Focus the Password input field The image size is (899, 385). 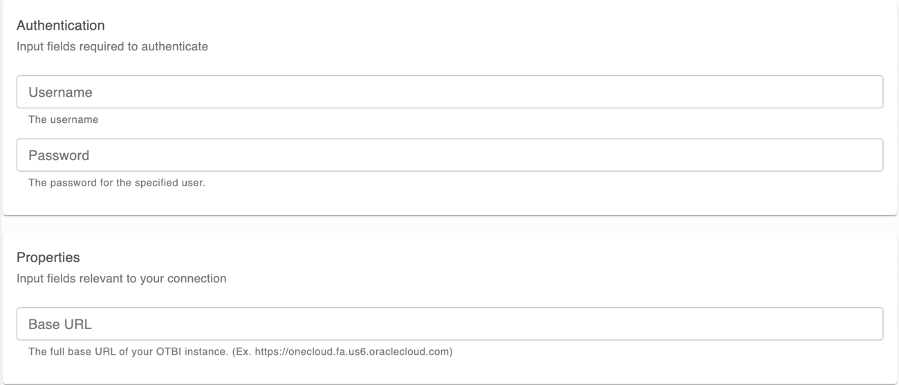click(x=449, y=155)
